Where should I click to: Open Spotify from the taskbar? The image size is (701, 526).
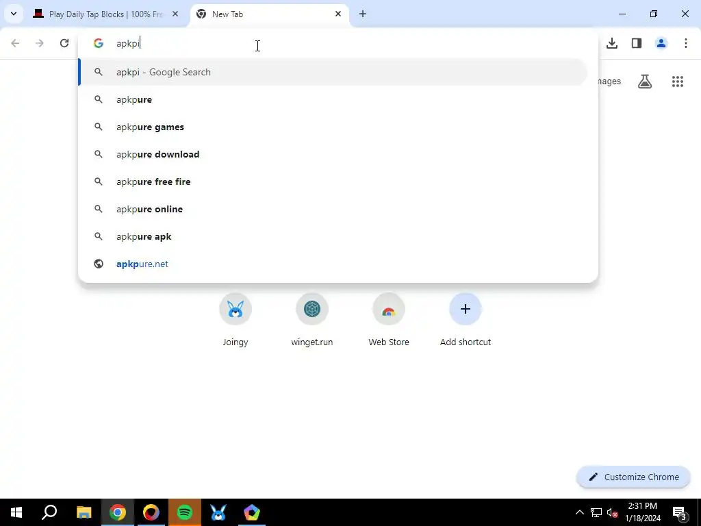pos(185,512)
